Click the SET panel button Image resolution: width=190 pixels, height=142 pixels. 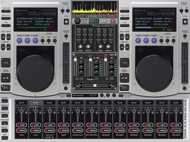point(5,138)
